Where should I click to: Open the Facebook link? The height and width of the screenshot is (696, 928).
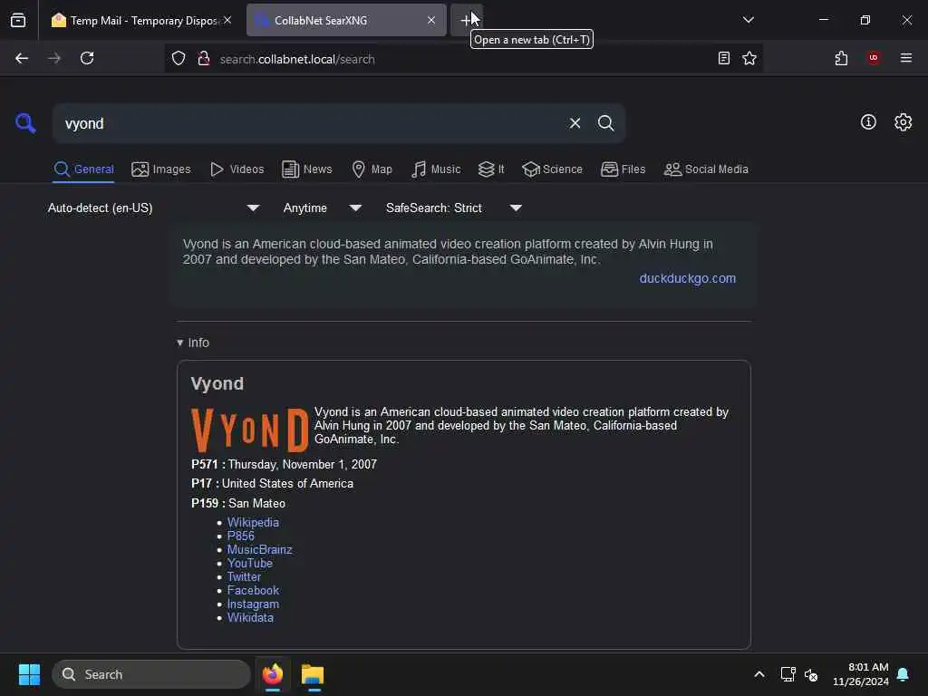click(253, 590)
